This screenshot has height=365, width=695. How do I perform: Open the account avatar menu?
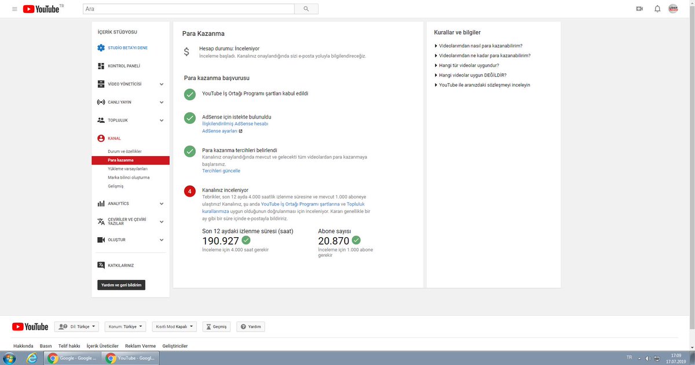click(673, 9)
